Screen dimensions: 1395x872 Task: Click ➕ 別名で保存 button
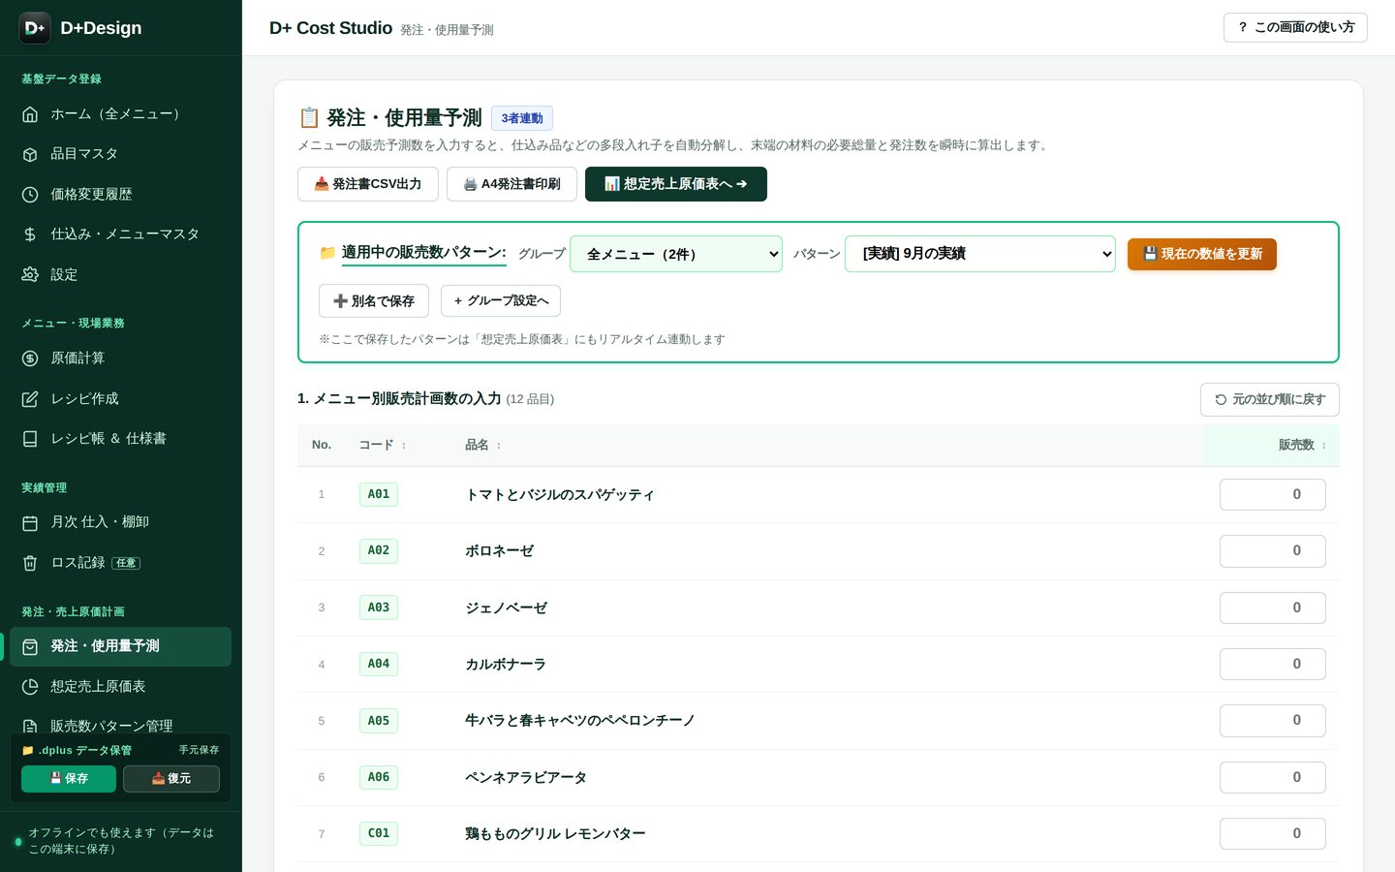374,301
